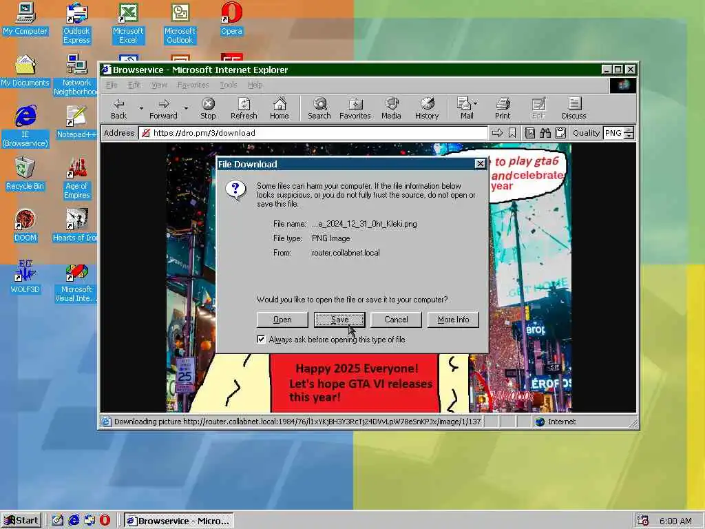Click the Windows logo throbber in menu bar

click(x=623, y=85)
